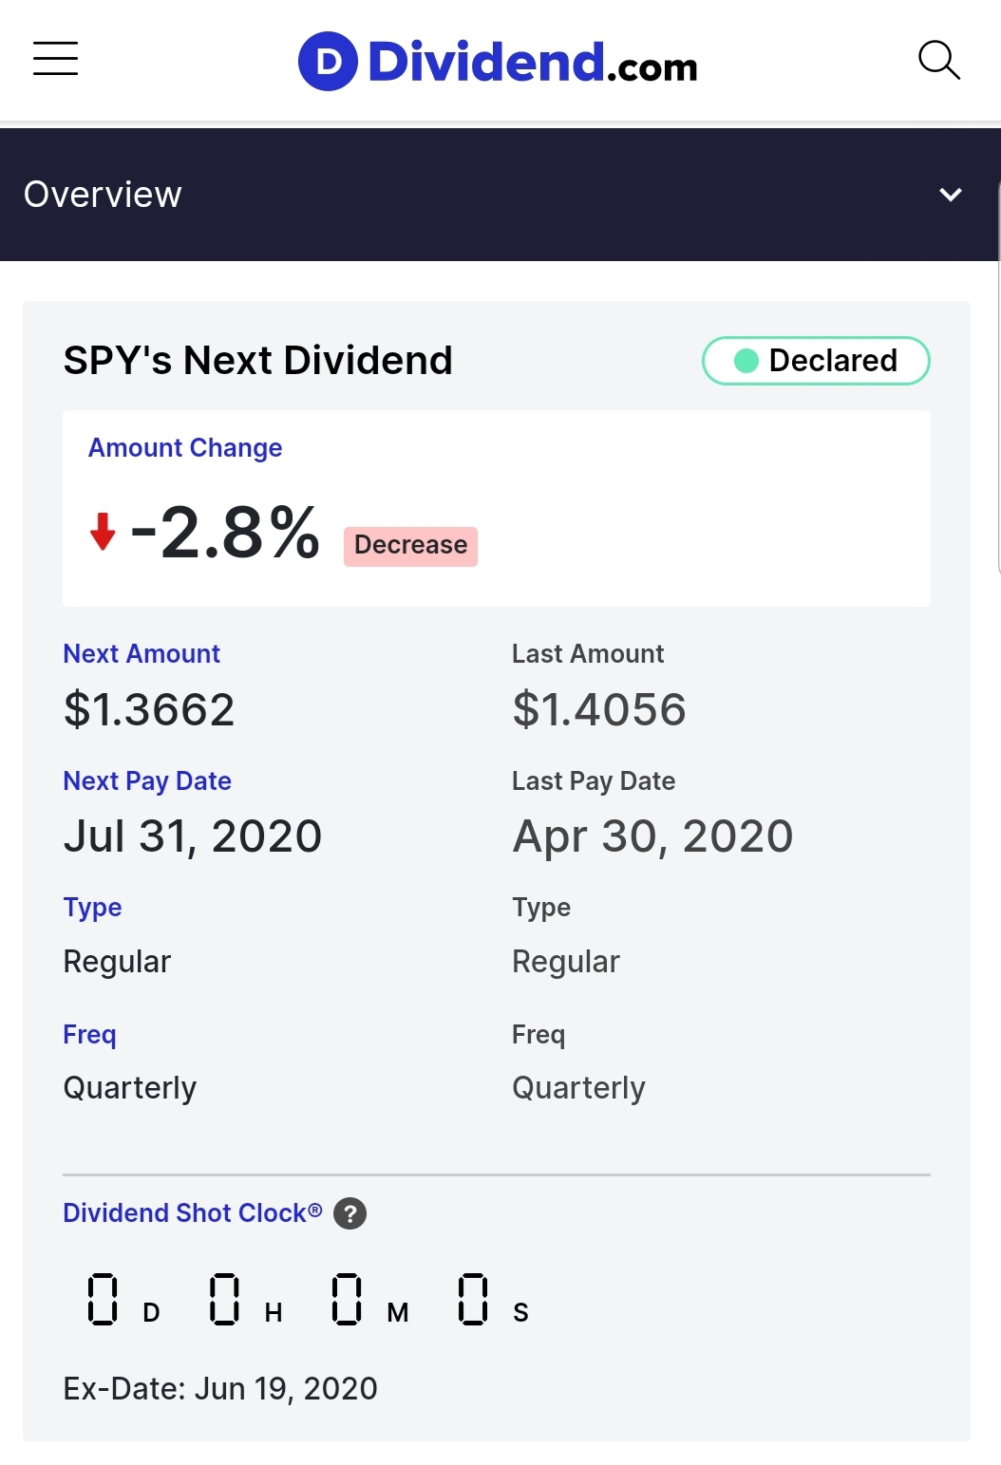This screenshot has width=1001, height=1465.
Task: Click the green Declared status dot
Action: click(746, 361)
